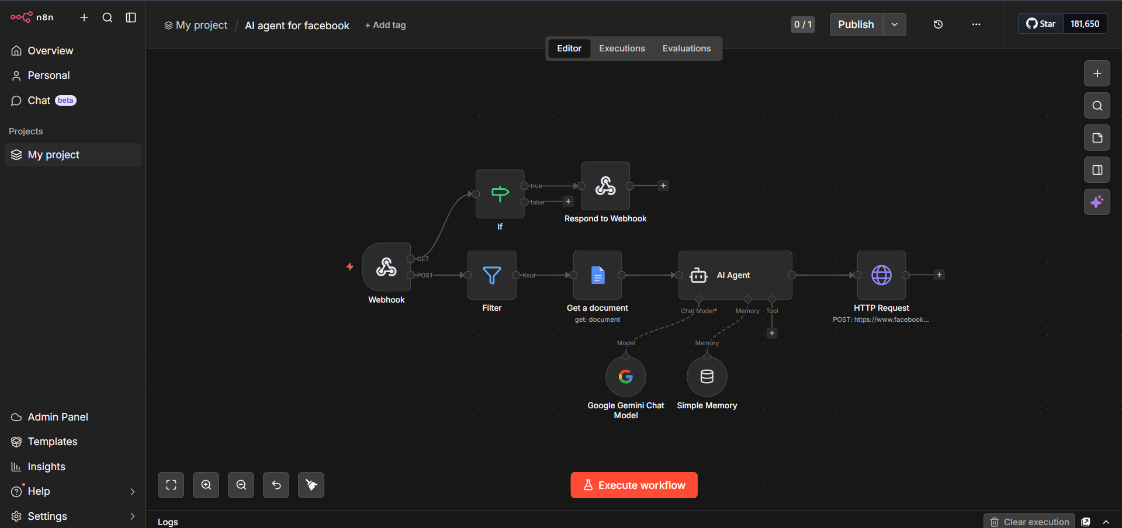Open the HTTP Request node
Screen dimensions: 1122x528
881,275
